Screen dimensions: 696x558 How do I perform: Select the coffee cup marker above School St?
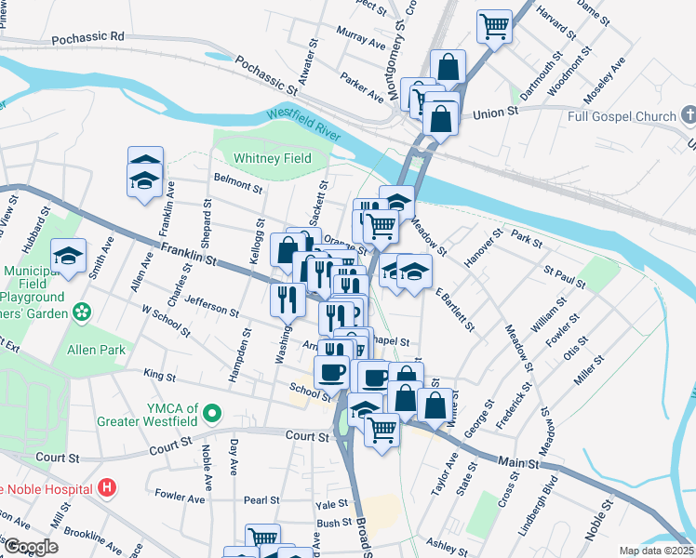[331, 376]
